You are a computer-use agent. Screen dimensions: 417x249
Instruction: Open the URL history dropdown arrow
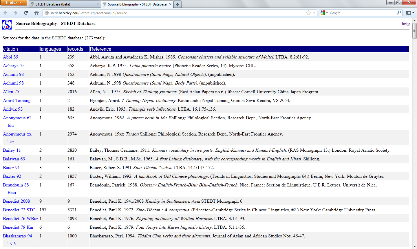314,13
